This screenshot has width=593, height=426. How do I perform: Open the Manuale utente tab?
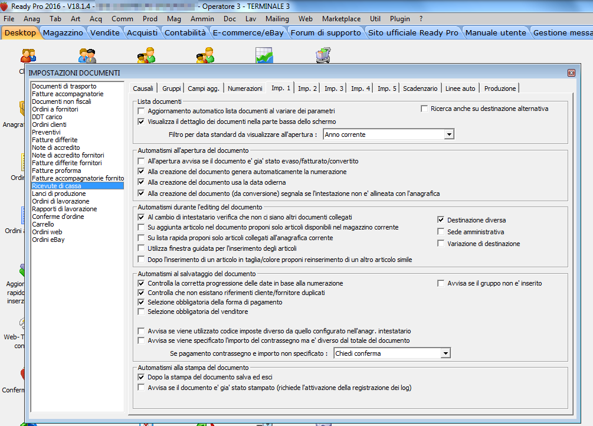tap(496, 33)
